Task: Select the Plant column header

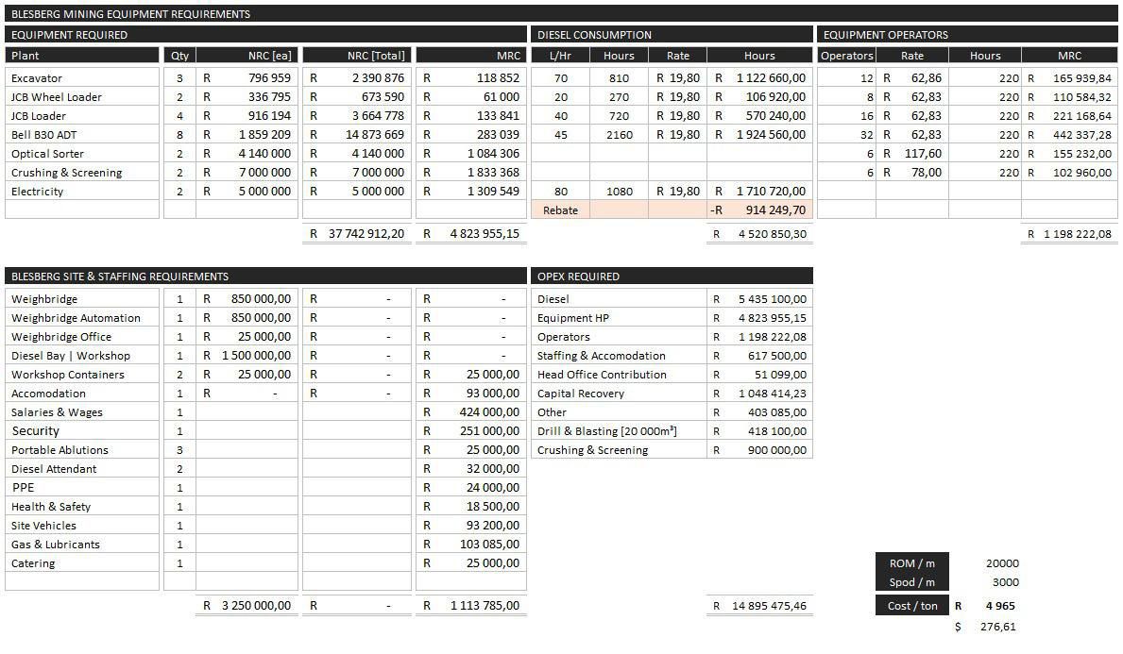Action: (x=81, y=56)
